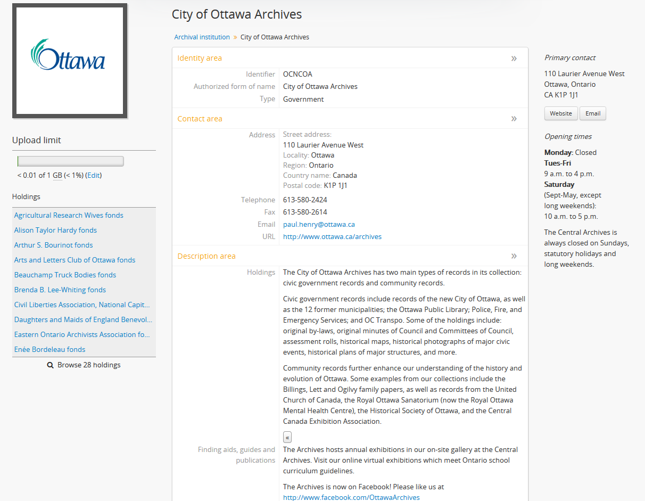This screenshot has height=501, width=645.
Task: Open Arts and Letters Club of Ottawa fonds
Action: (x=75, y=260)
